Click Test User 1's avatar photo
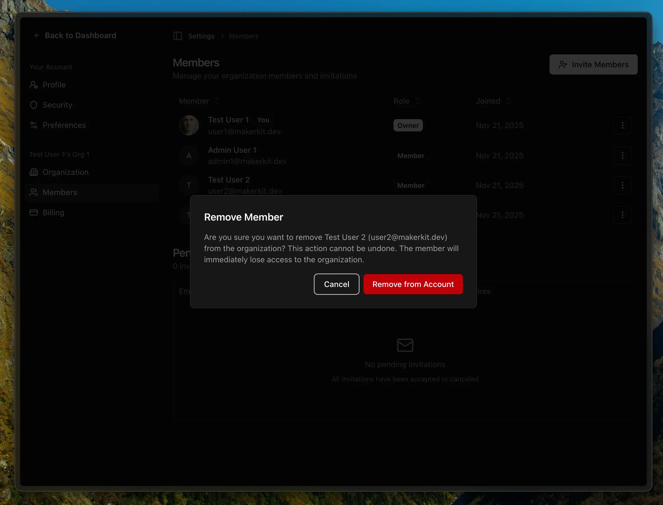663x505 pixels. coord(189,125)
